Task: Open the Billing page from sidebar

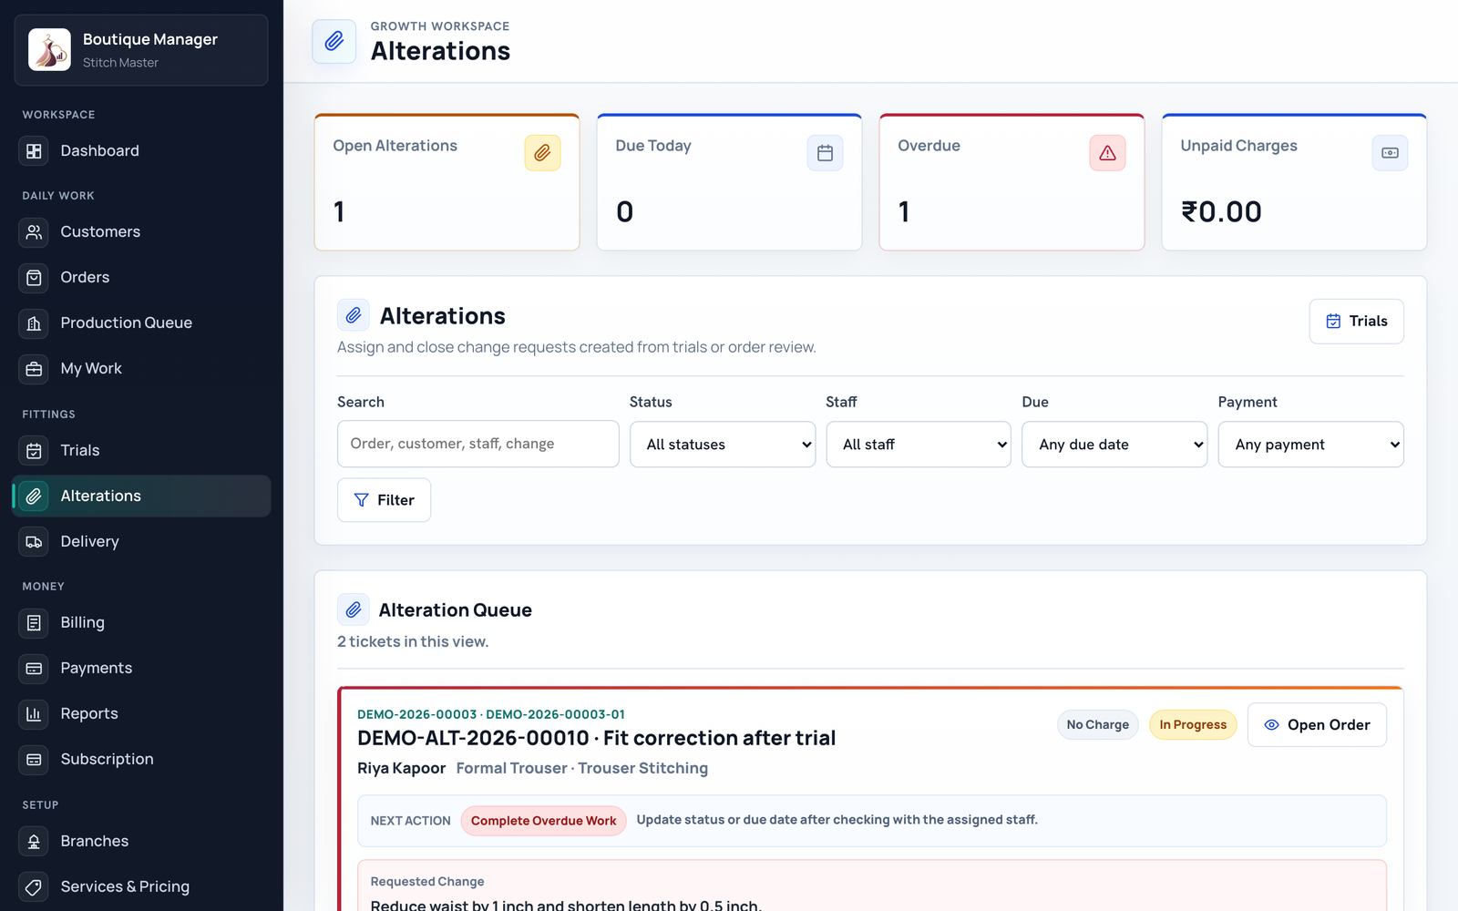Action: click(141, 623)
